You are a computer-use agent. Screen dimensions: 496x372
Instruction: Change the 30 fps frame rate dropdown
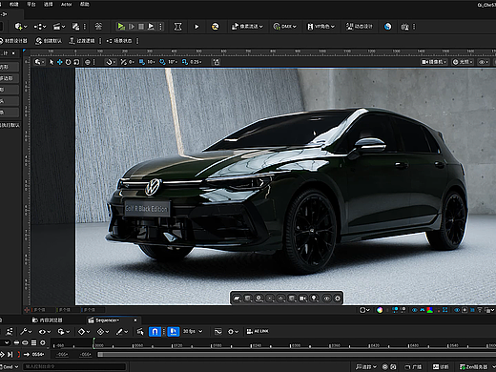(x=193, y=331)
